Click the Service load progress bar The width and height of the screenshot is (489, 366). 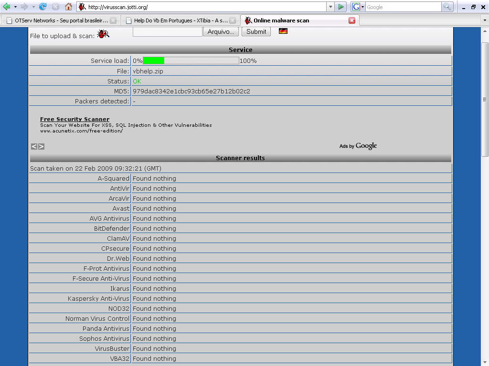pyautogui.click(x=191, y=61)
